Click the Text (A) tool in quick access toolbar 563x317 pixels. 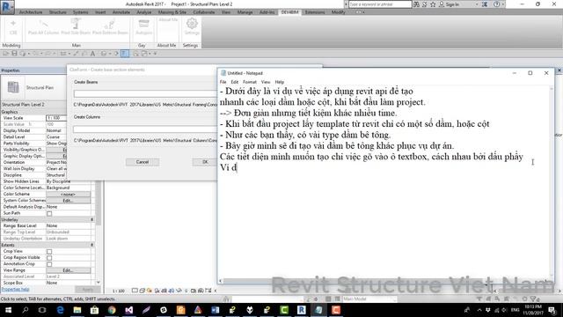(92, 54)
